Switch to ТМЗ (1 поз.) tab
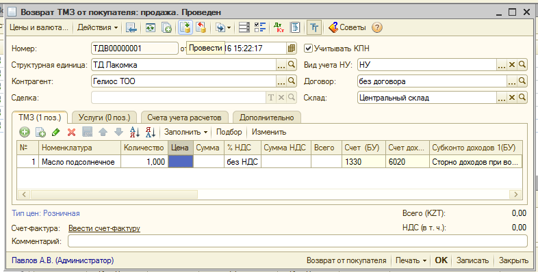The image size is (538, 272). click(x=40, y=117)
